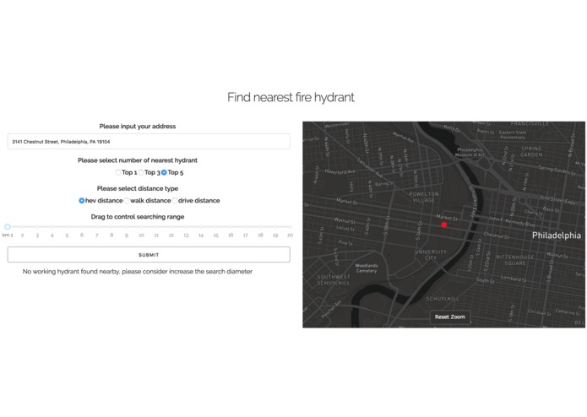This screenshot has width=587, height=417.
Task: Click the no working hydrant message
Action: 138,272
